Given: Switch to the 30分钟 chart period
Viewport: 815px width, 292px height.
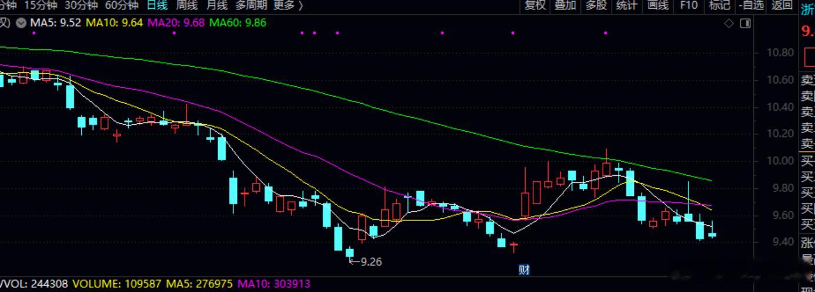Looking at the screenshot, I should tap(81, 5).
